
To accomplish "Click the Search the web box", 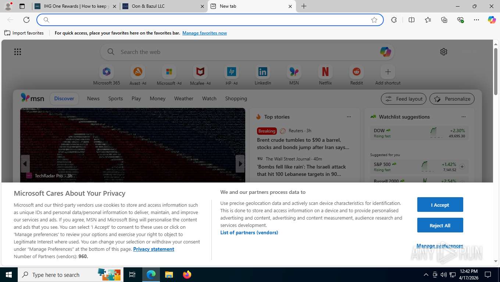I will click(247, 52).
